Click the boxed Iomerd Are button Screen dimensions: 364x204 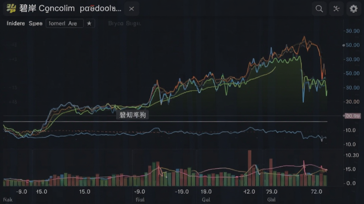(x=65, y=23)
